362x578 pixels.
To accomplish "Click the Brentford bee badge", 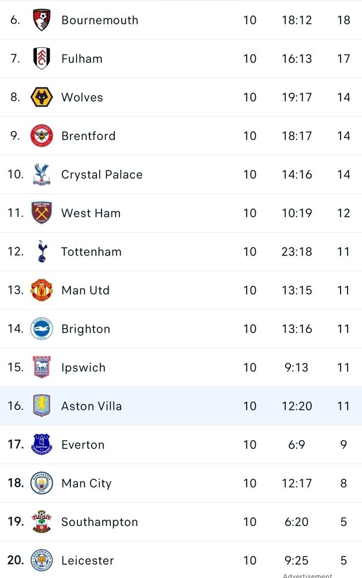I will (42, 136).
